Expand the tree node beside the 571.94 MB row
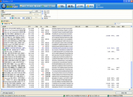The image size is (133, 97). (2, 36)
